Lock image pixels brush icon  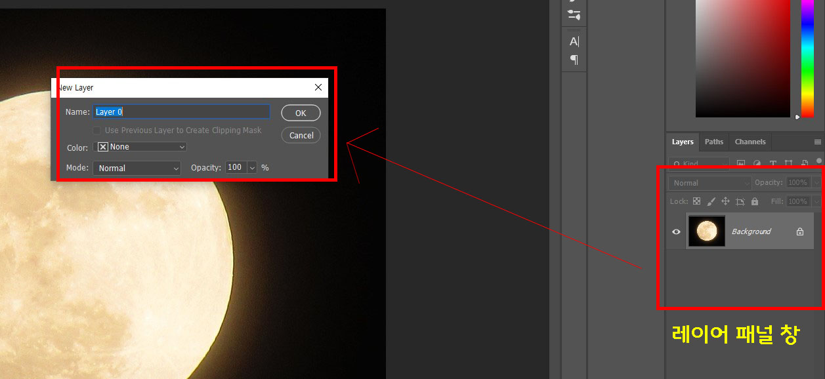(711, 201)
